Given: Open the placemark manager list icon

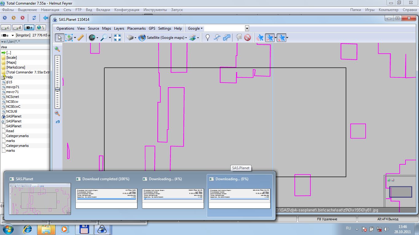Looking at the screenshot, I should click(x=239, y=38).
